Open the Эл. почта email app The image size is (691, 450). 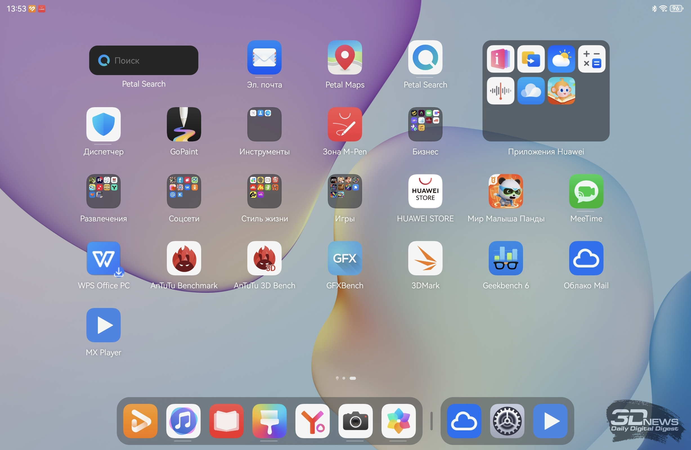tap(264, 57)
